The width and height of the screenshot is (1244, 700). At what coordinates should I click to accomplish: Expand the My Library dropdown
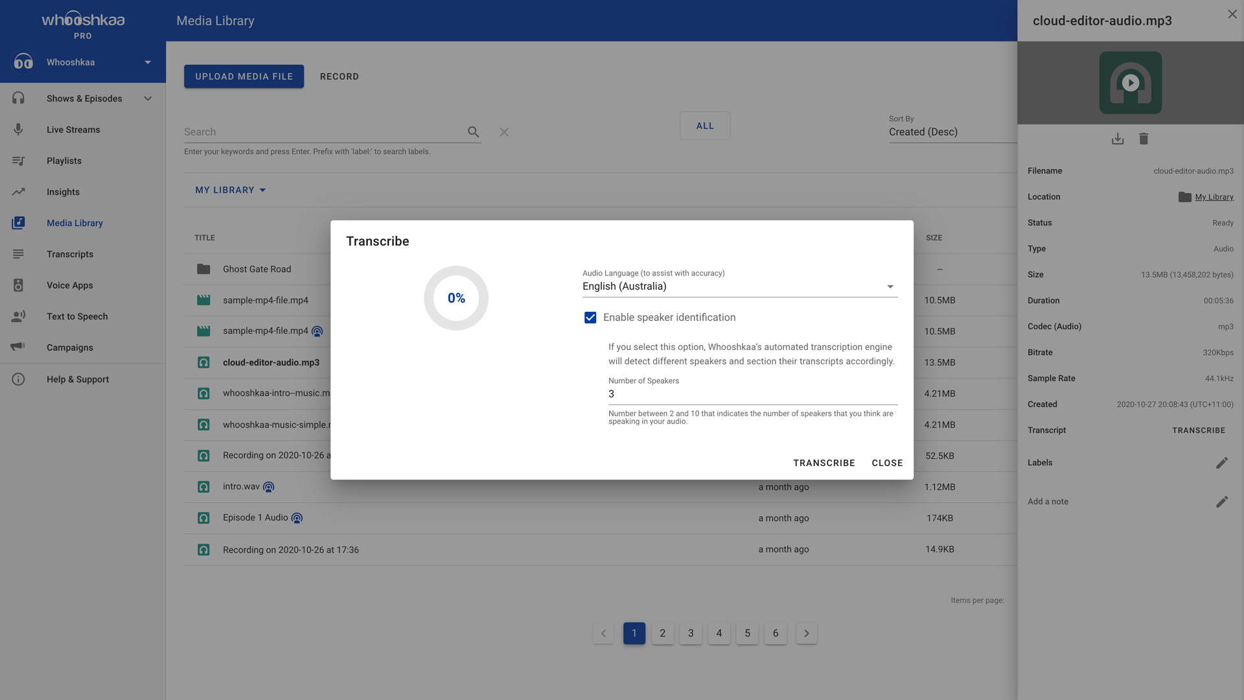(x=230, y=190)
